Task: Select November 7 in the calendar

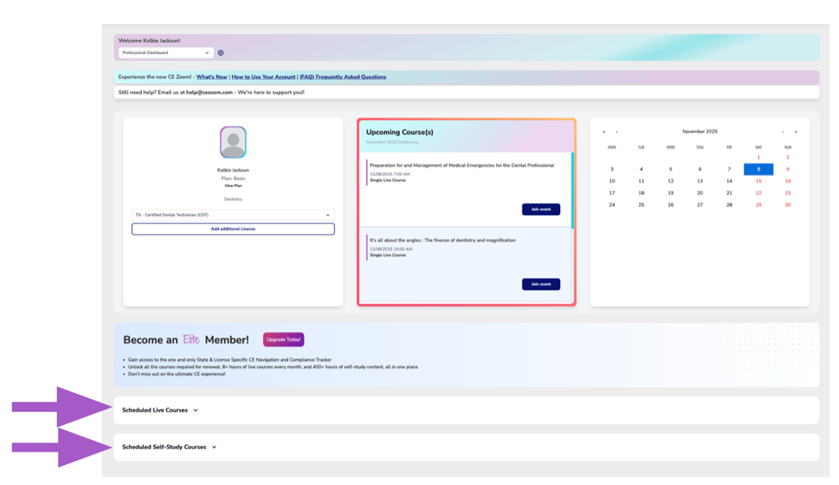Action: [x=729, y=169]
